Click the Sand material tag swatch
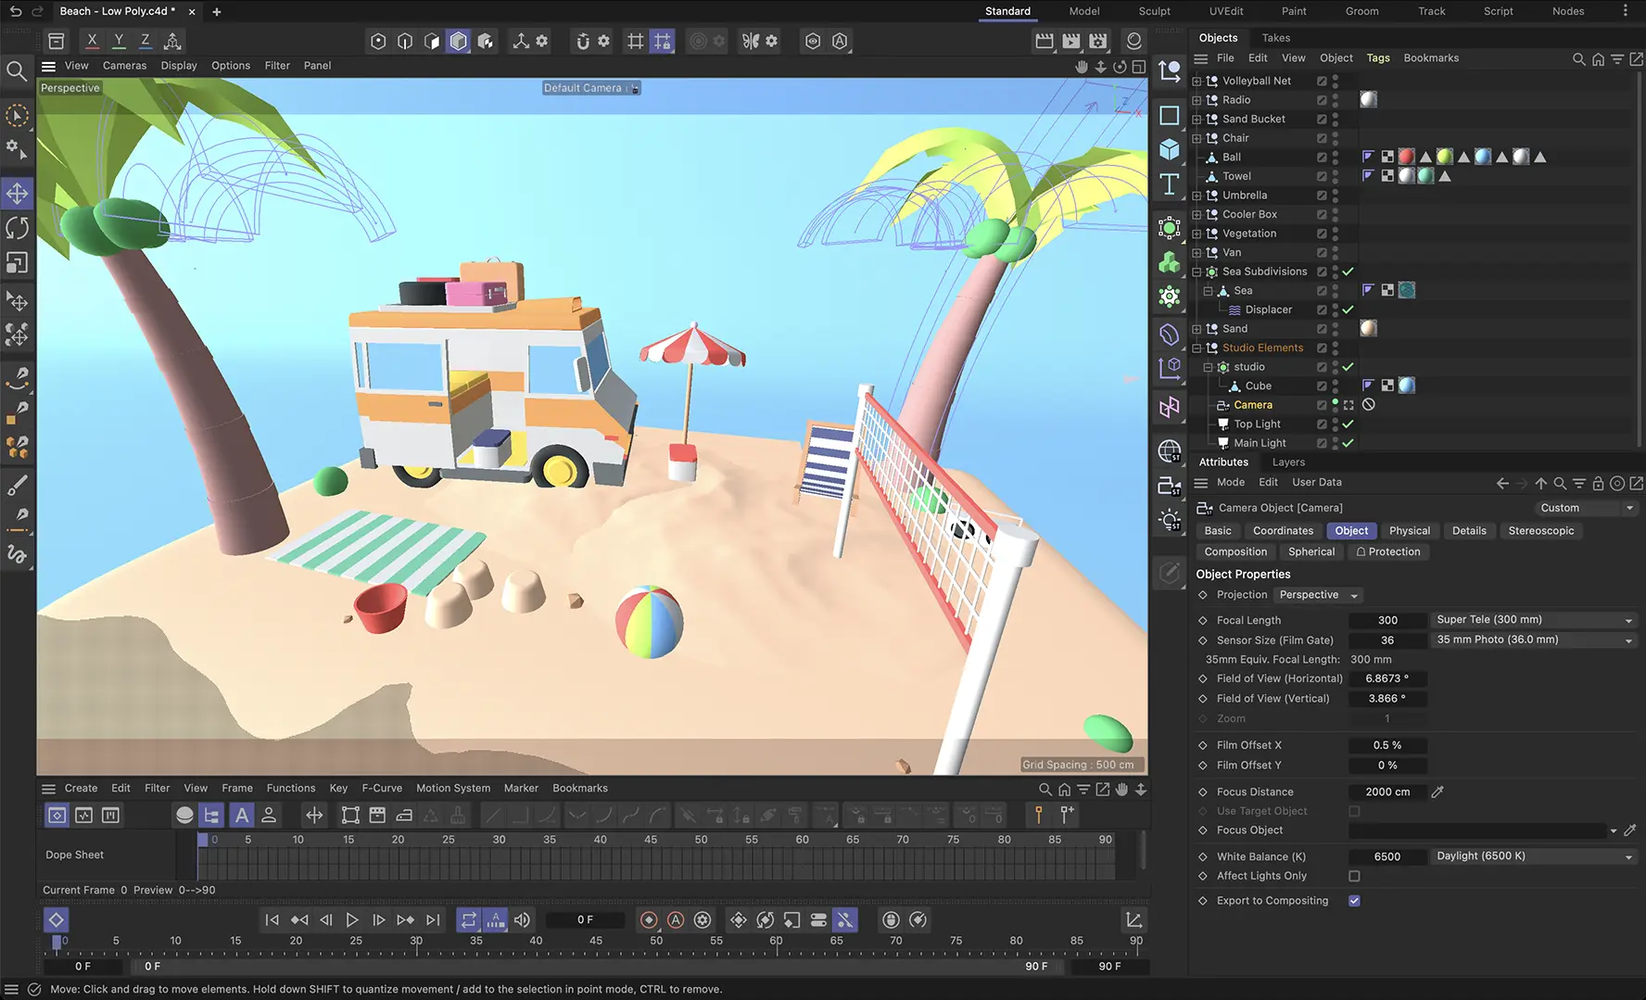This screenshot has width=1646, height=1000. click(1368, 329)
